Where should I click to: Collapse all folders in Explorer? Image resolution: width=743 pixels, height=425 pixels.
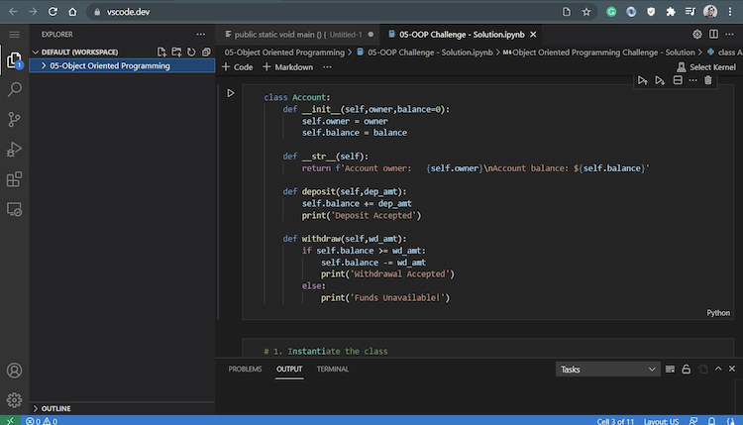coord(206,53)
